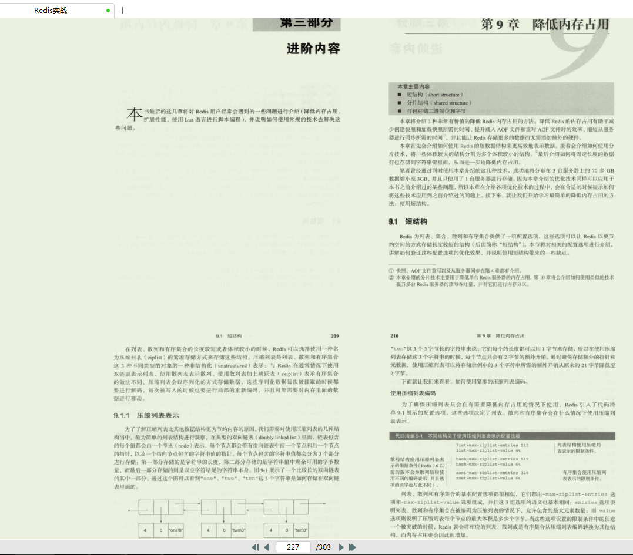Click the heading 第9章 降低内存占用
The width and height of the screenshot is (633, 555).
click(545, 24)
